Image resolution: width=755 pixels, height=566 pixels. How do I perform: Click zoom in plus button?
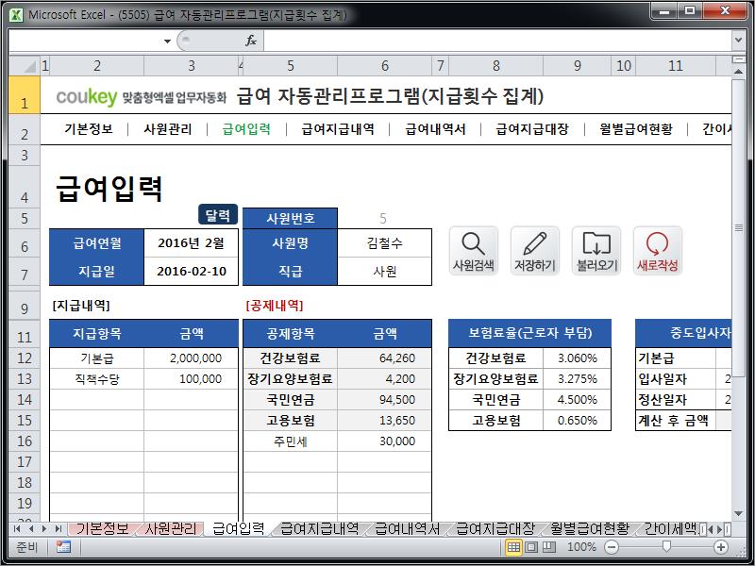(x=721, y=547)
